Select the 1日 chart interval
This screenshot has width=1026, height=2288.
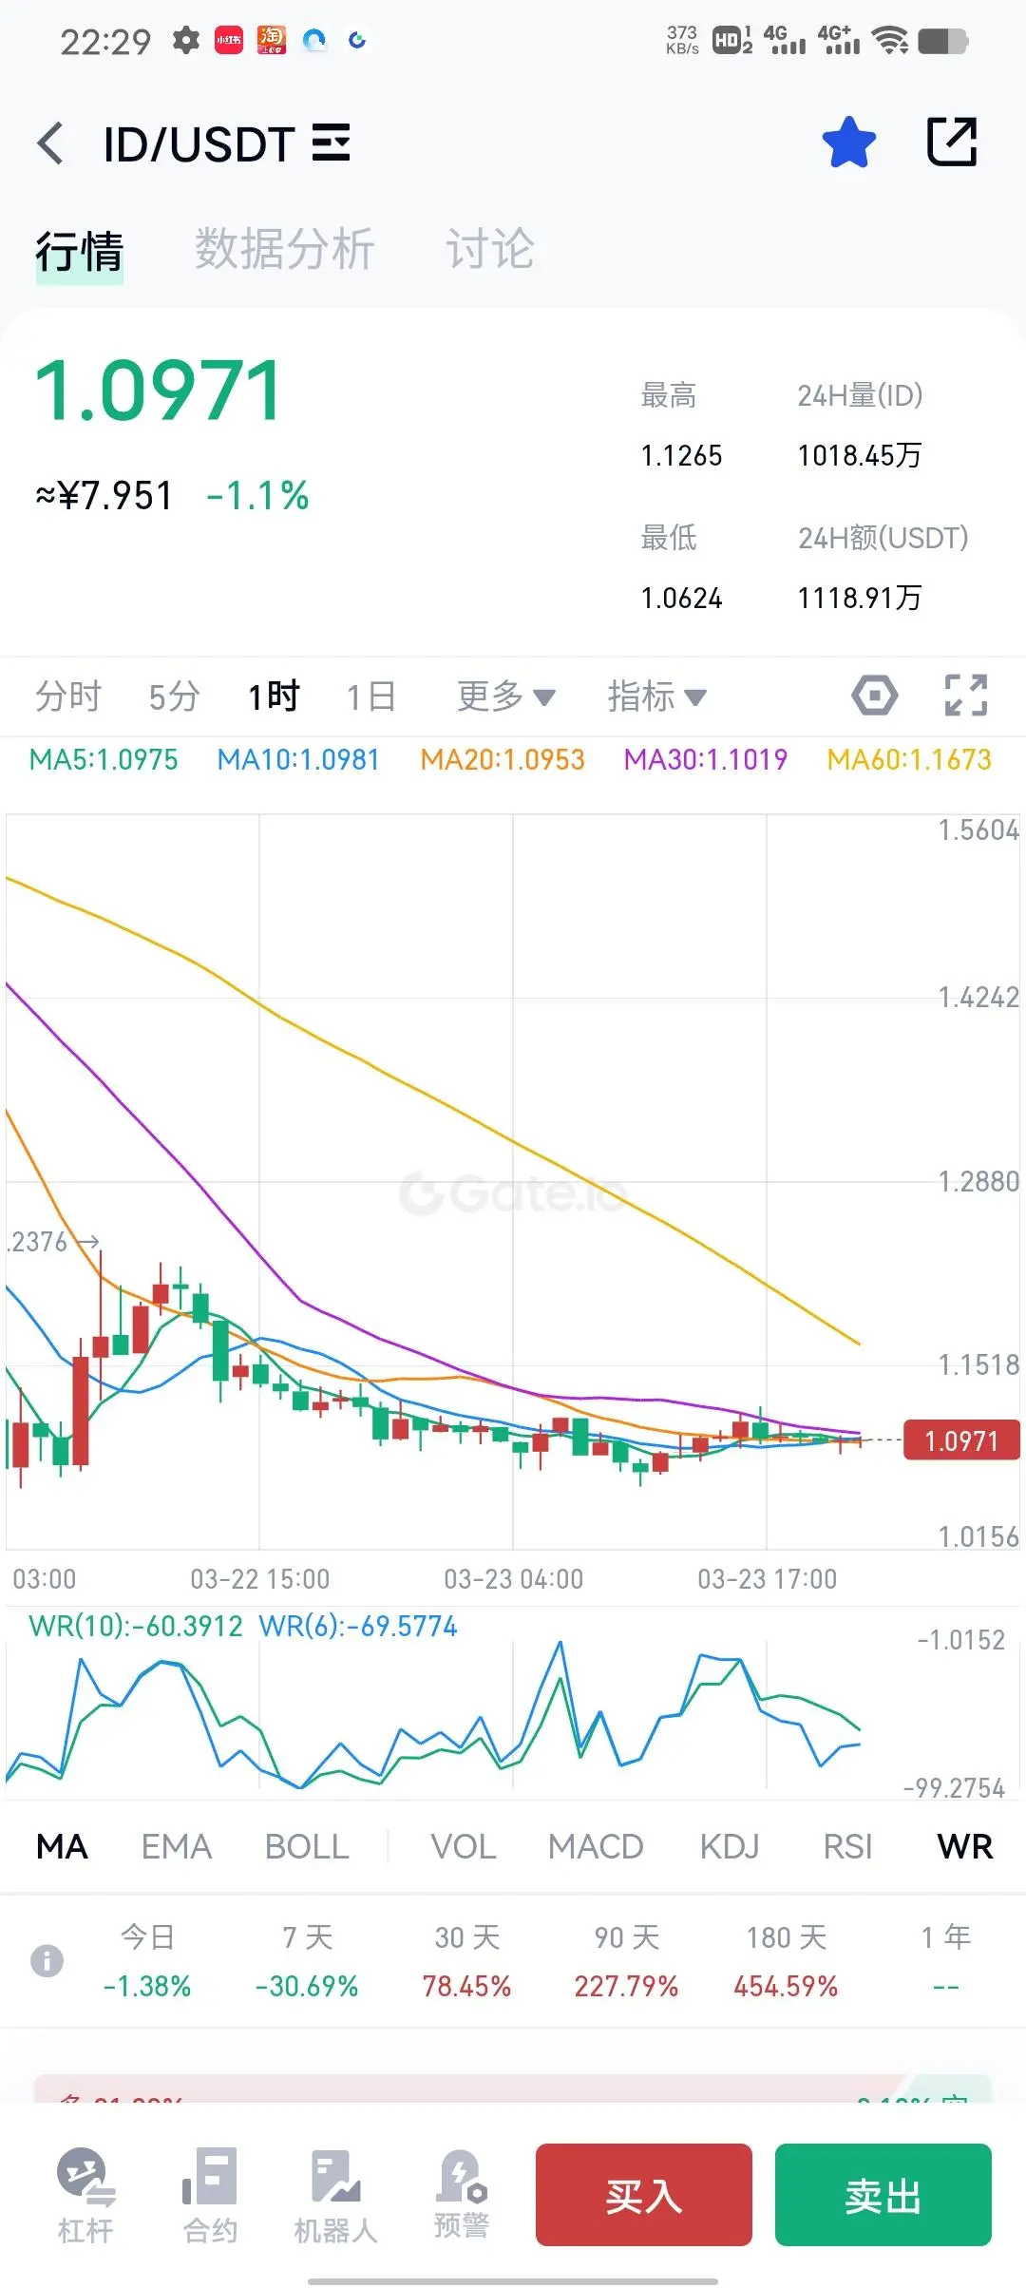[x=371, y=696]
